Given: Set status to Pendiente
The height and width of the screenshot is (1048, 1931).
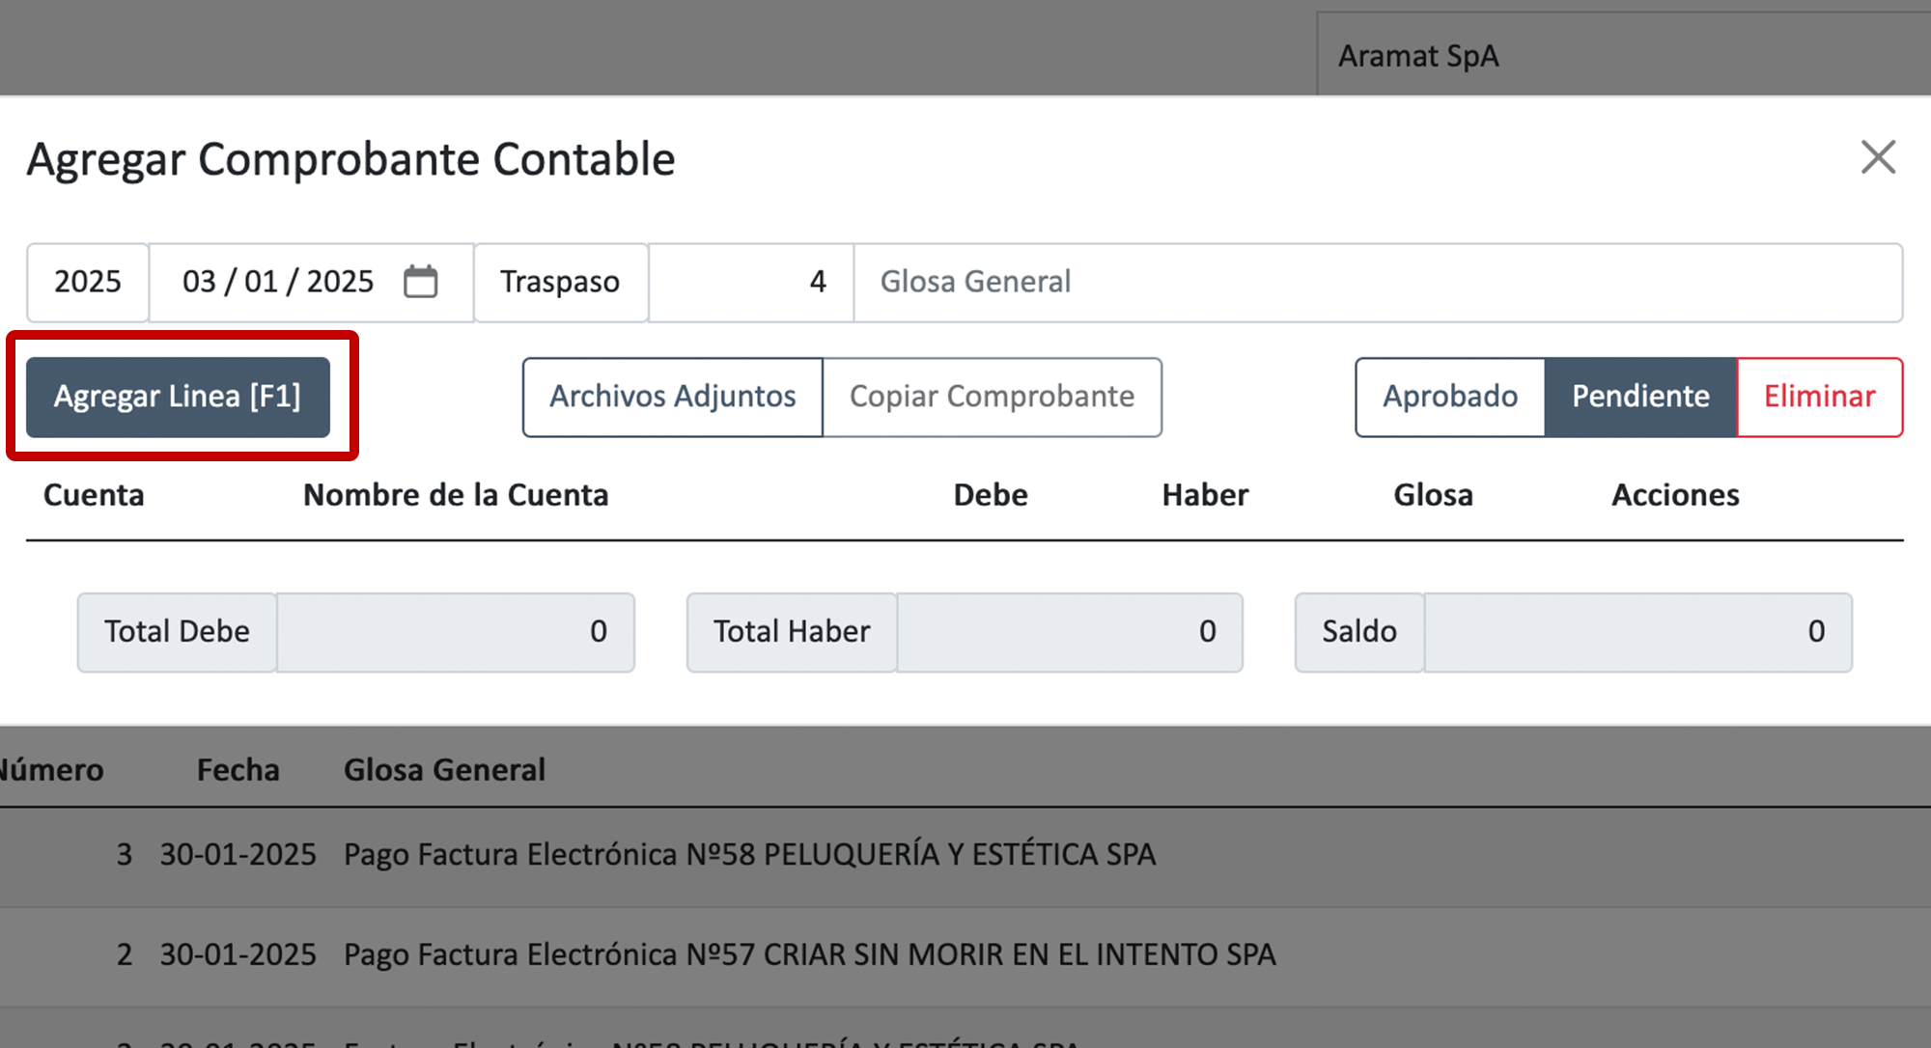Looking at the screenshot, I should tap(1639, 397).
